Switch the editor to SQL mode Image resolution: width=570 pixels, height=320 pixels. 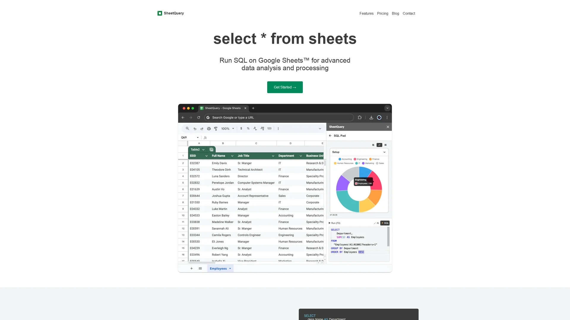pyautogui.click(x=385, y=223)
